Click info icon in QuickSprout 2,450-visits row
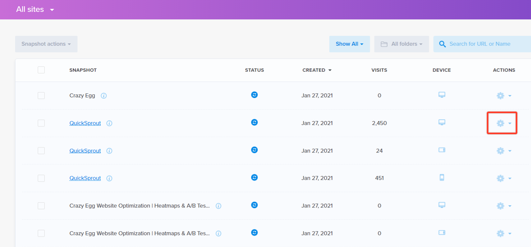531x247 pixels. [x=109, y=123]
